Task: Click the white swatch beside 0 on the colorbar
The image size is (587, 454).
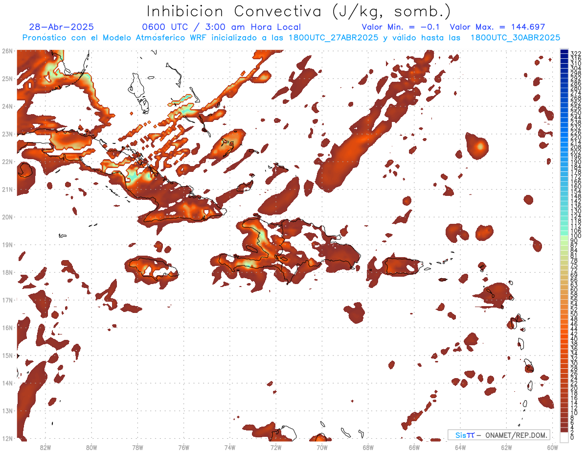Action: tap(564, 436)
